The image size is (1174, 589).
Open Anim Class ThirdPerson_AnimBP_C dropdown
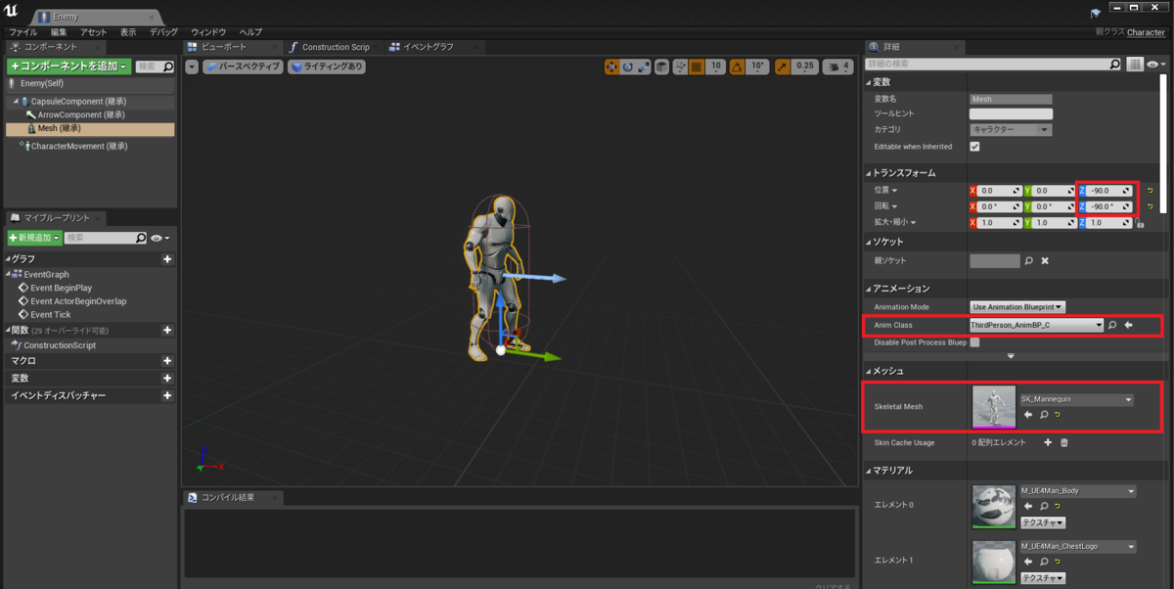coord(1036,325)
